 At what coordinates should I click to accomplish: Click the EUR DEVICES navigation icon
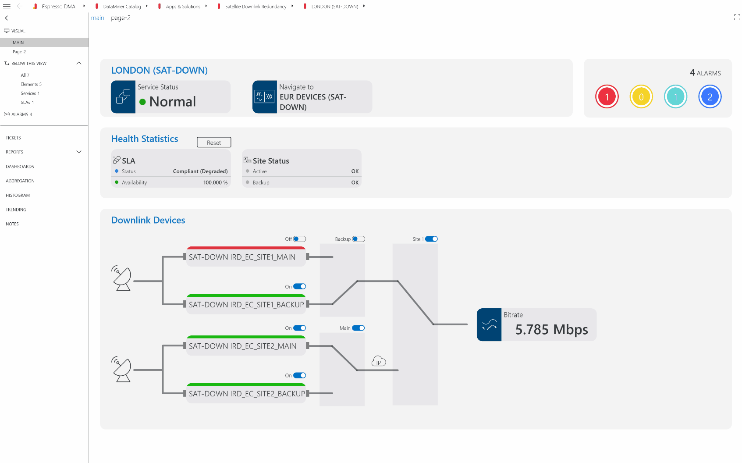coord(265,97)
